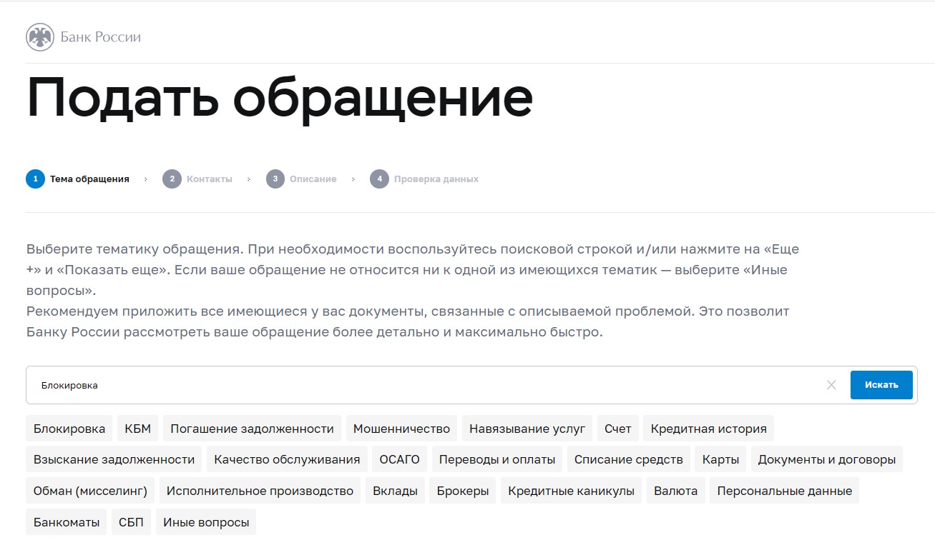Choose the Переводы и оплаты topic
The height and width of the screenshot is (540, 935).
[x=497, y=459]
